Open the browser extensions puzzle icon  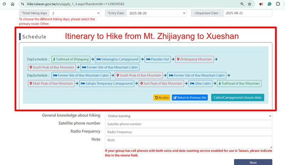(x=278, y=4)
